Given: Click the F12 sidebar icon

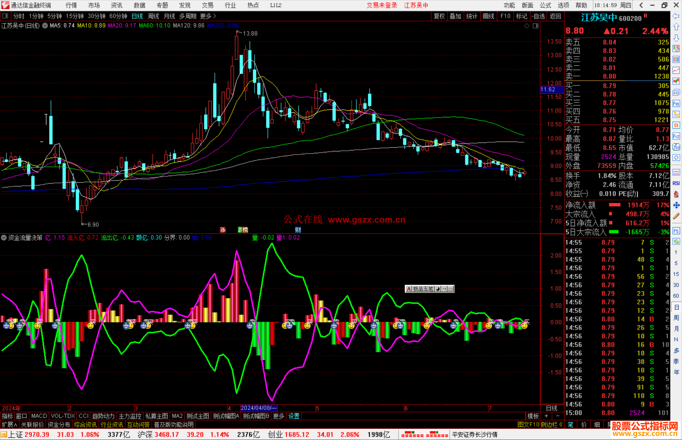Looking at the screenshot, I should click(676, 136).
